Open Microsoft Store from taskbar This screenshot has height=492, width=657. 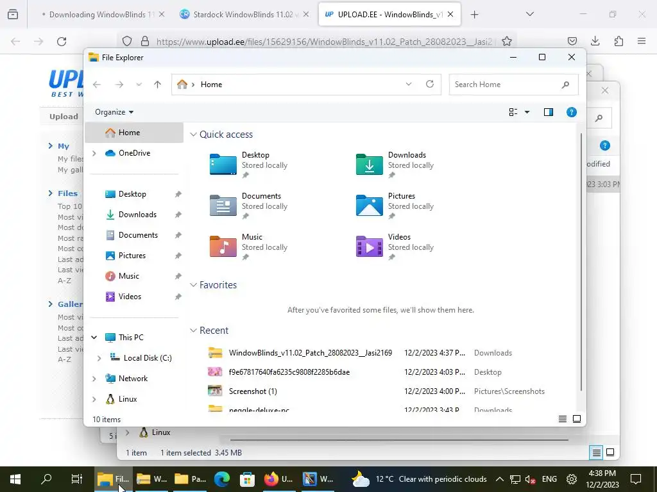(x=247, y=479)
